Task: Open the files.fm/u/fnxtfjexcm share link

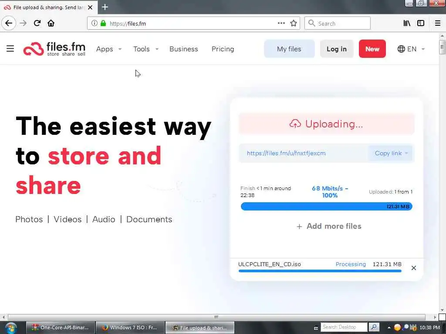Action: pos(286,154)
